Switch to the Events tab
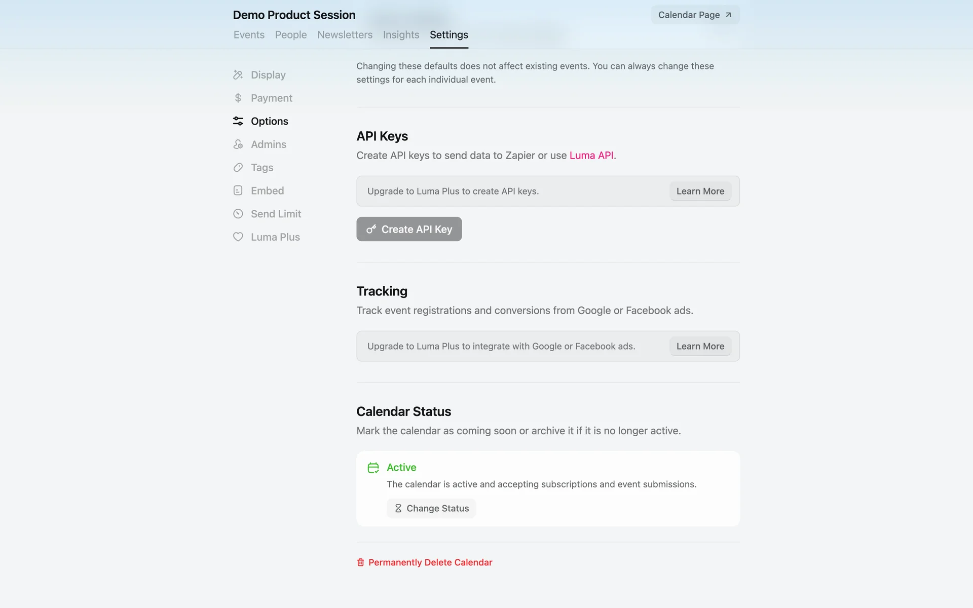The height and width of the screenshot is (608, 973). [249, 35]
